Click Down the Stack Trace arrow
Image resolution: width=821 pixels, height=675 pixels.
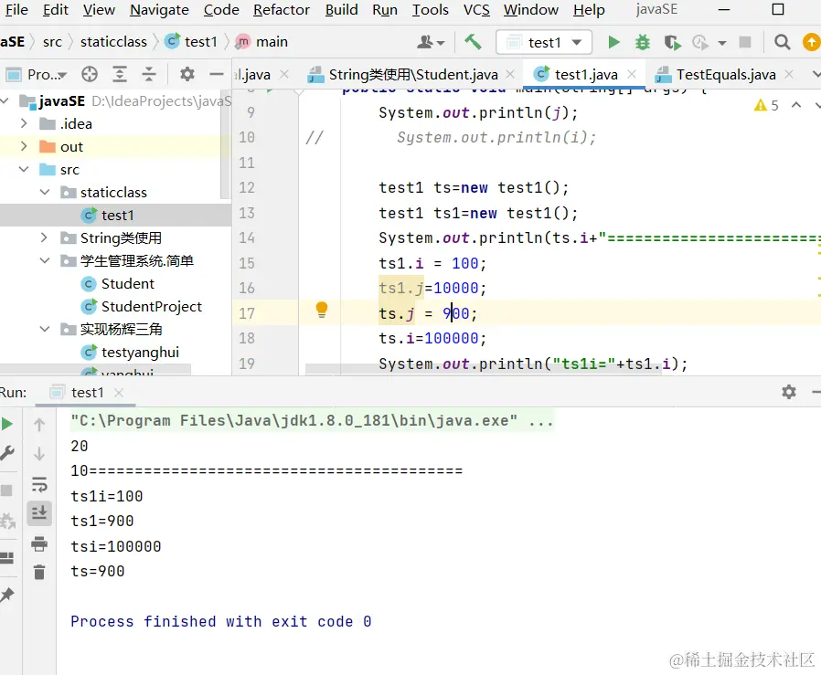(39, 454)
